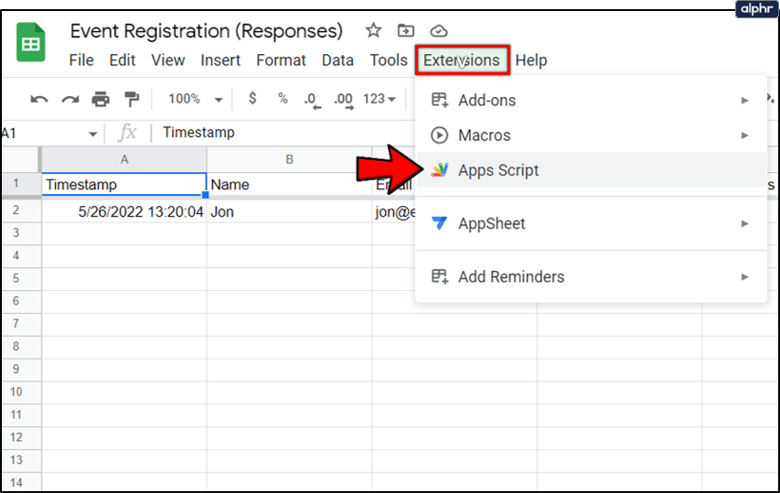This screenshot has width=780, height=493.
Task: Open the Edit menu
Action: [123, 60]
